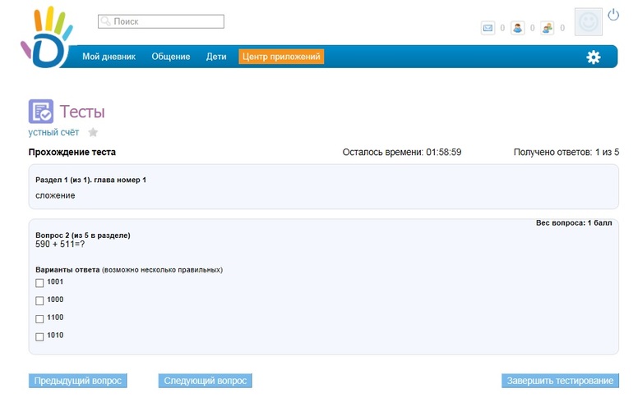Open the messages envelope icon

tap(487, 28)
